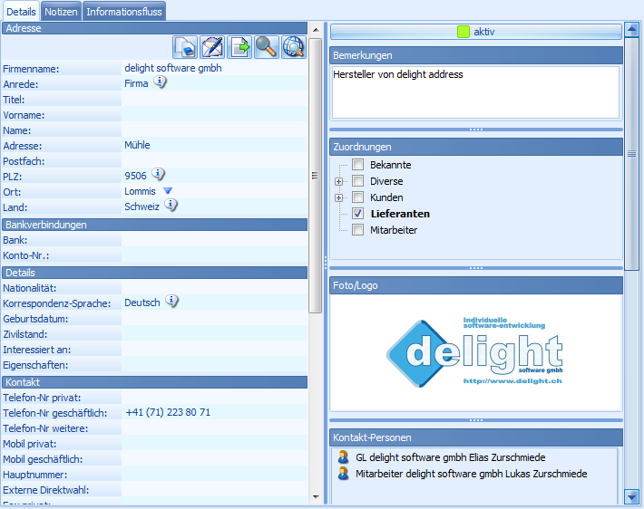Enable the Mitarbeiter checkbox

coord(358,230)
